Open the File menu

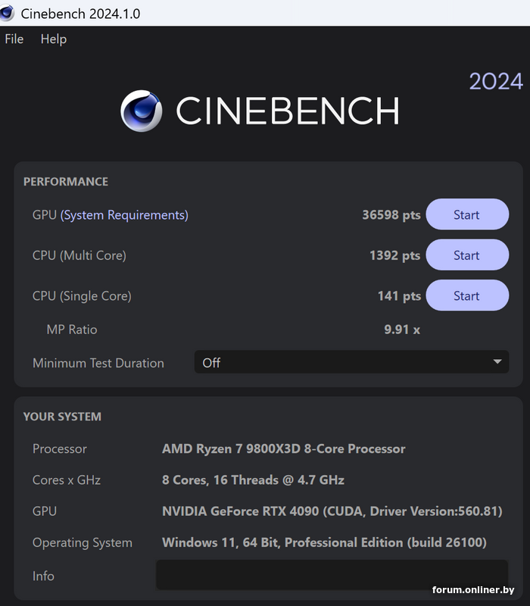(x=14, y=39)
